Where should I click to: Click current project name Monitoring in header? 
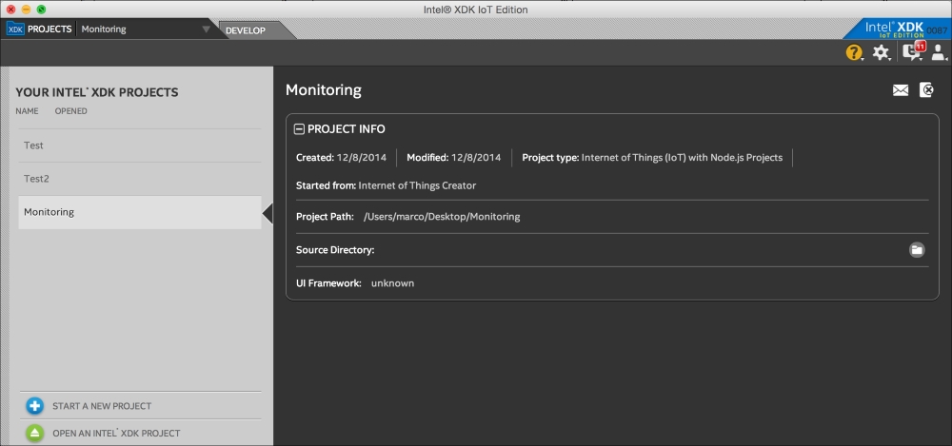[x=104, y=29]
